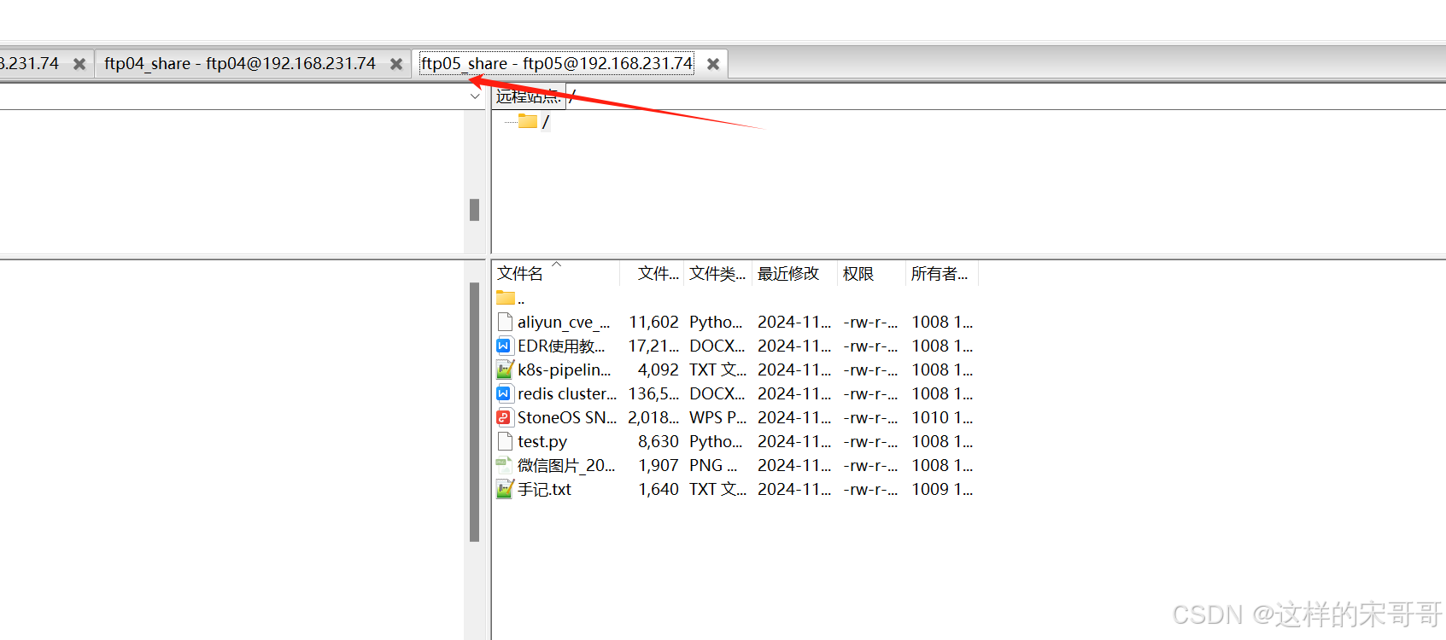The width and height of the screenshot is (1446, 640).
Task: Click aliyun_cve file icon
Action: point(505,322)
